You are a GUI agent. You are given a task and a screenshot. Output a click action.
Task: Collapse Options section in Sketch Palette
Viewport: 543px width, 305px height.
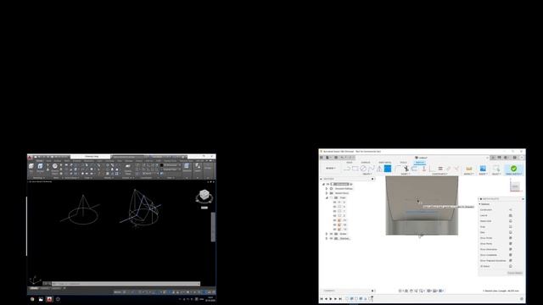tap(480, 204)
